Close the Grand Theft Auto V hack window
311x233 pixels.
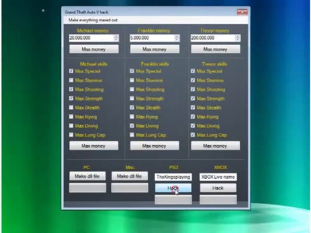(x=242, y=12)
